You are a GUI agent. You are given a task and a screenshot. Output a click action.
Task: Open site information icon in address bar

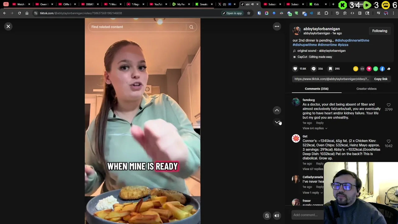[x=36, y=13]
